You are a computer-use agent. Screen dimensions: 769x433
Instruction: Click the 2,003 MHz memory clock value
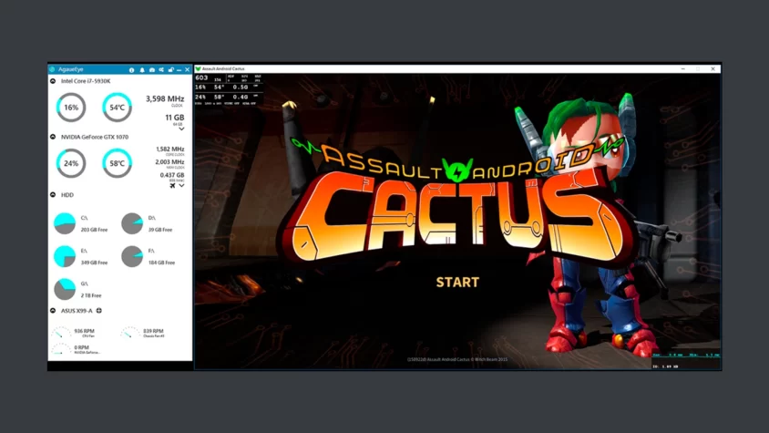tap(169, 162)
